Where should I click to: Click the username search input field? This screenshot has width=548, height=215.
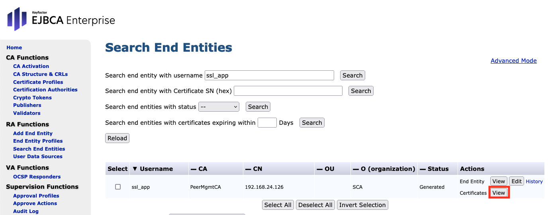tap(269, 75)
